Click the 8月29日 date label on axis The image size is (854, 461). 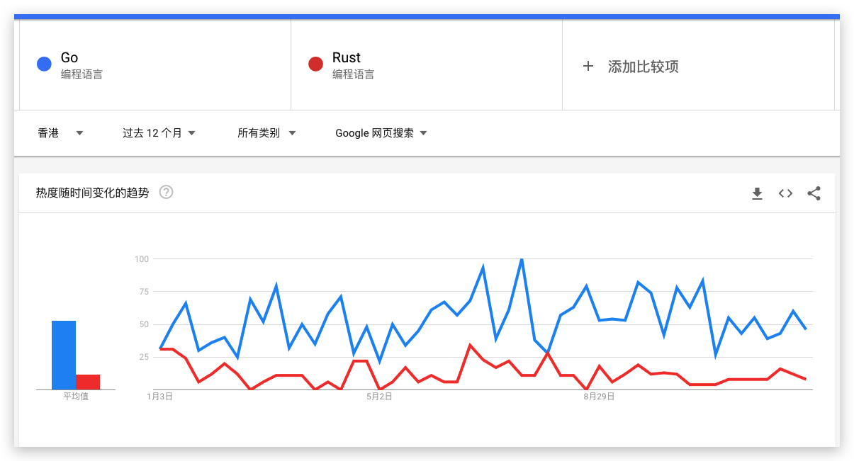coord(599,397)
